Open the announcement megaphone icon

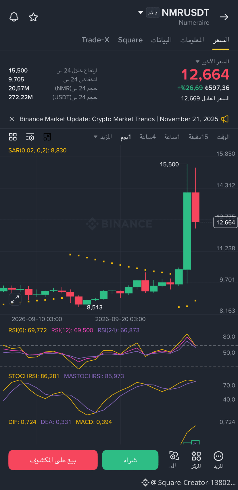pos(225,119)
